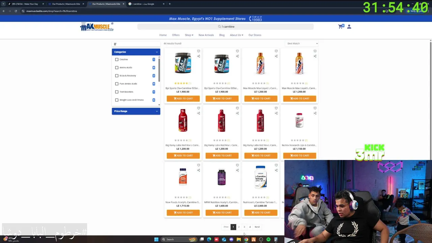The height and width of the screenshot is (243, 432).
Task: Open Microsoft Edge from the taskbar
Action: [209, 239]
